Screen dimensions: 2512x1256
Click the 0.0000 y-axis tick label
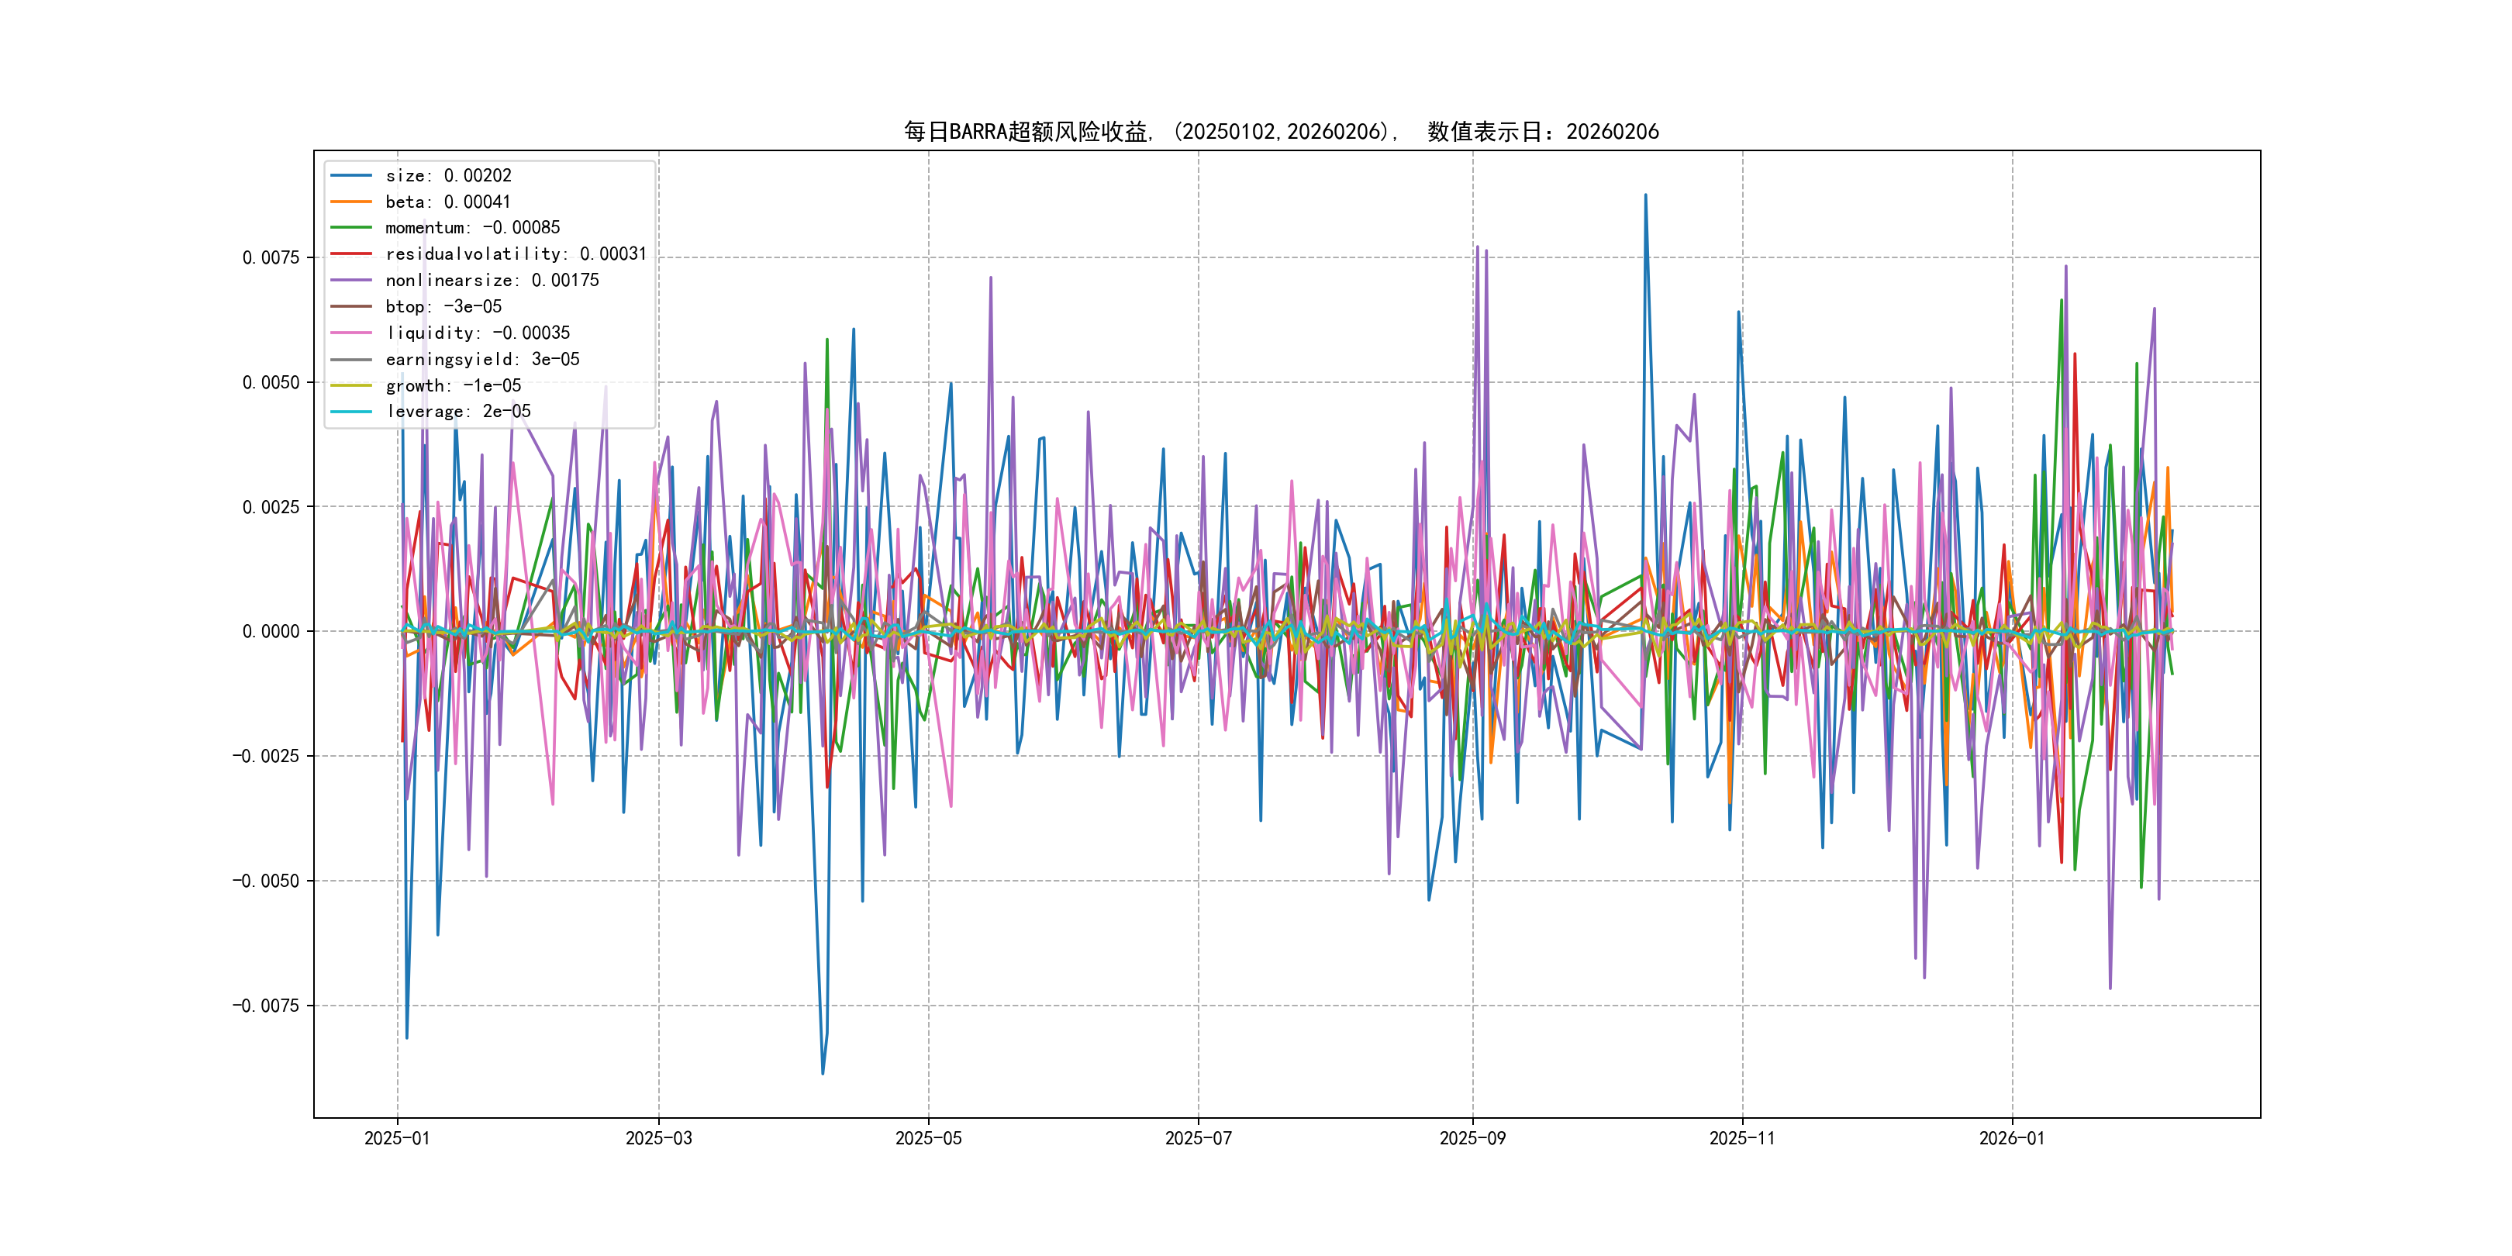(x=271, y=632)
